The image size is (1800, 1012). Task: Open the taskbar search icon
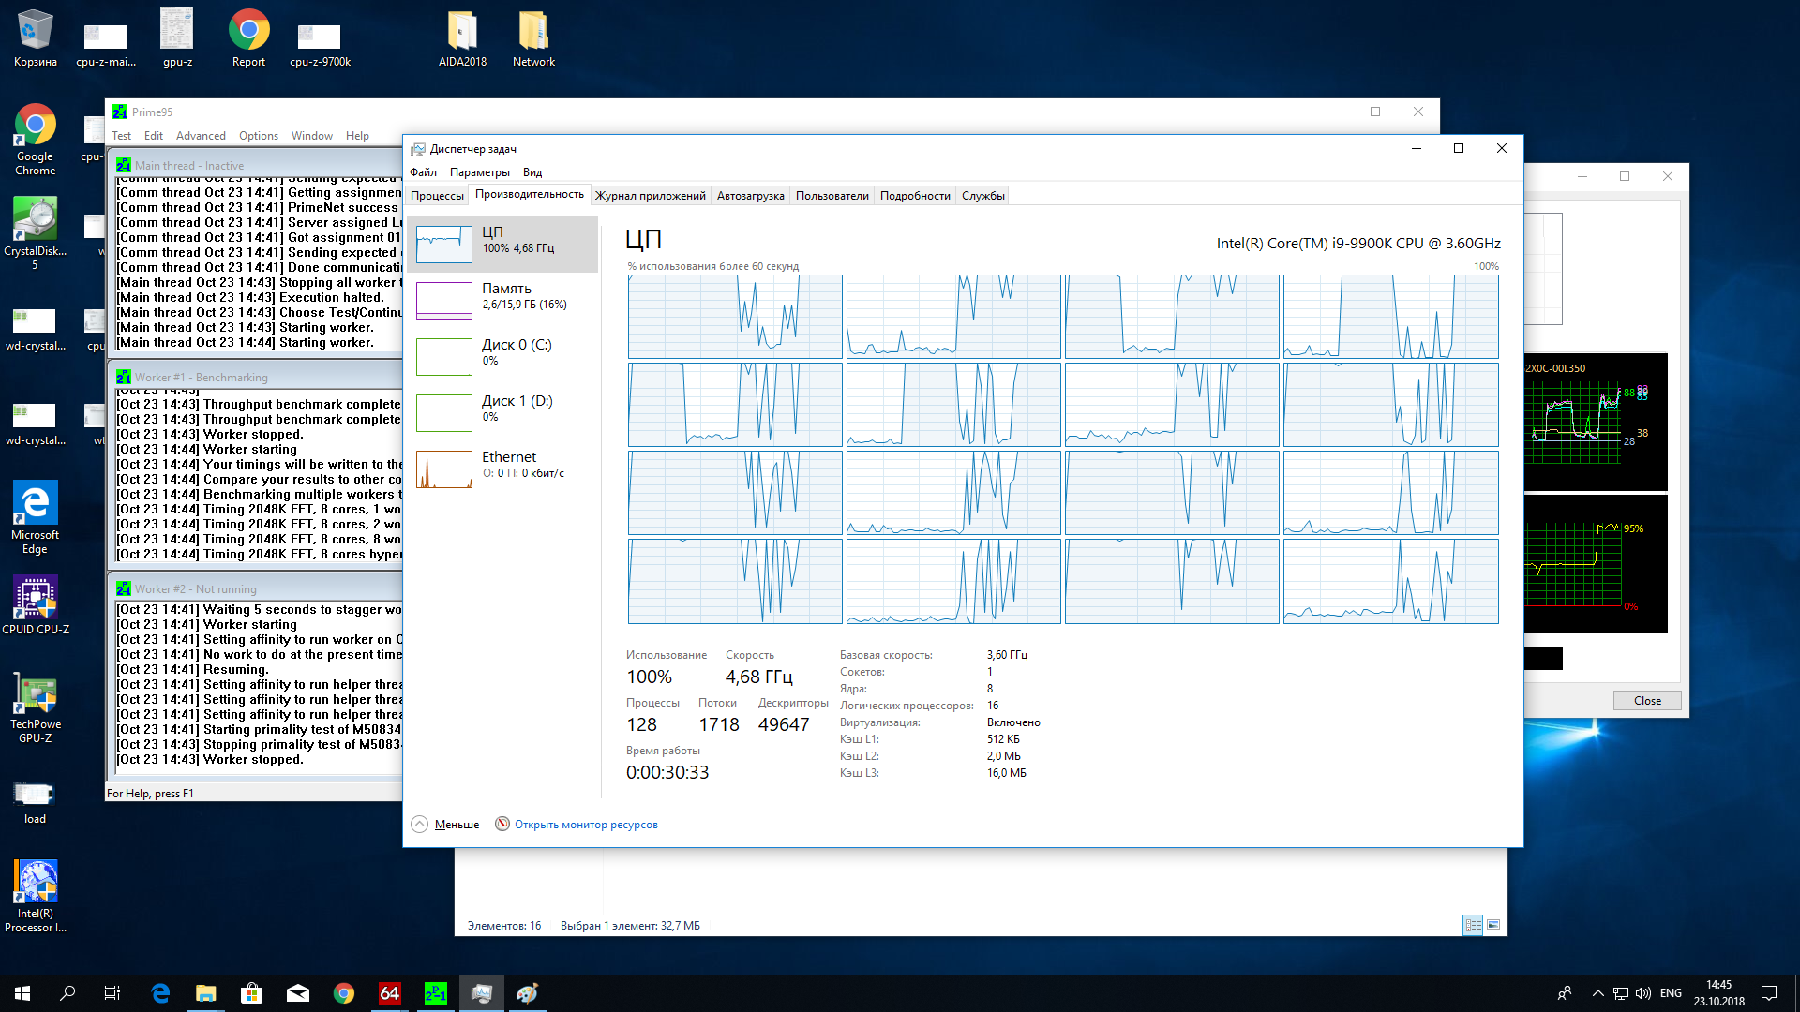coord(67,993)
